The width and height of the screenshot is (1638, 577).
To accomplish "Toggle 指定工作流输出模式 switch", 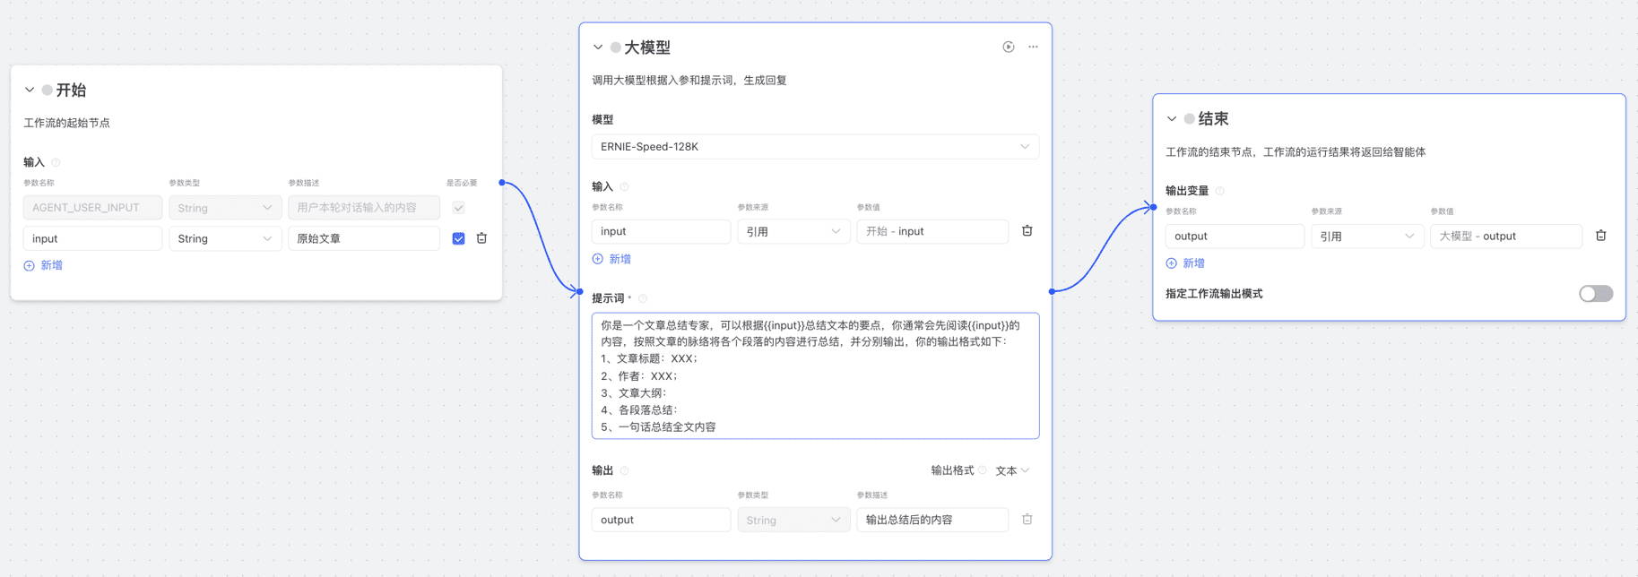I will (1595, 294).
